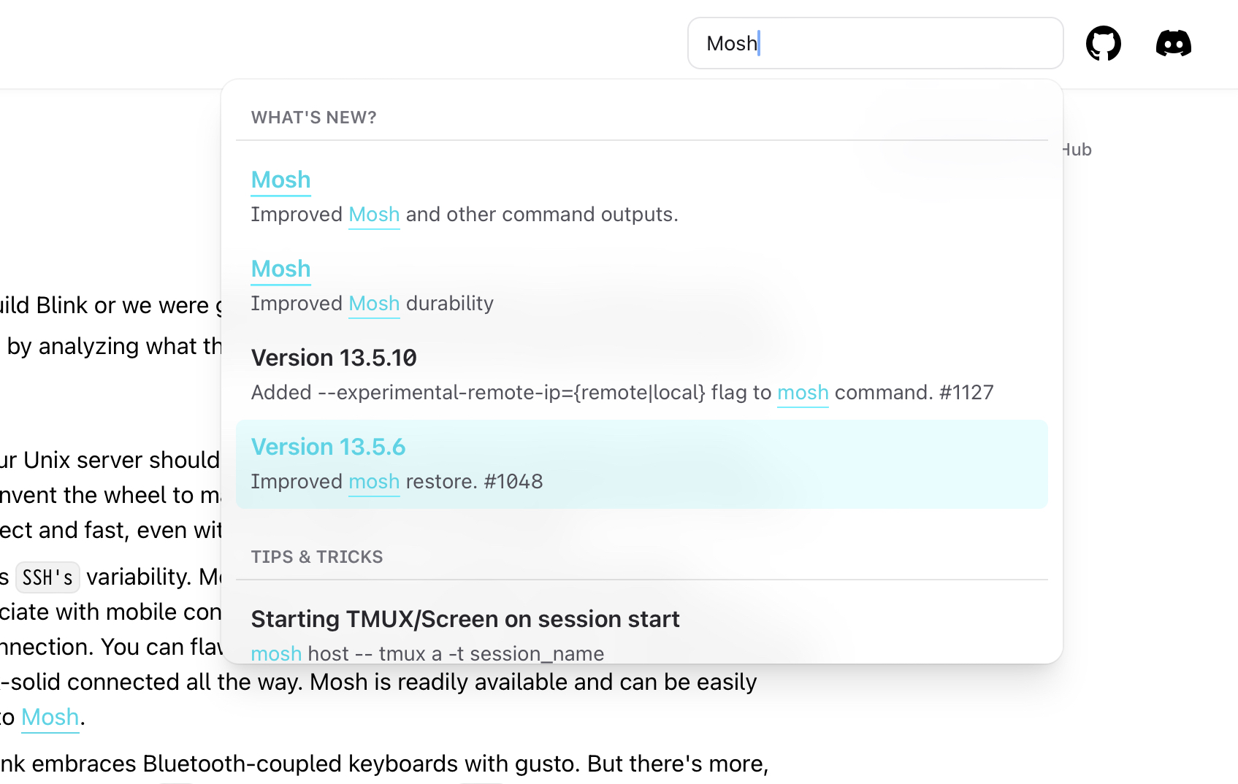Open the Mosh link under command outputs entry

(374, 214)
